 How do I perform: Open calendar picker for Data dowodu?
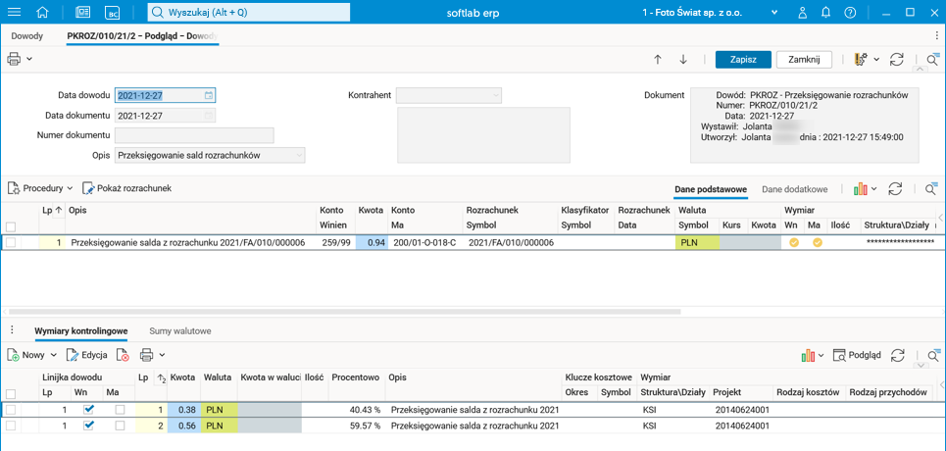point(209,96)
